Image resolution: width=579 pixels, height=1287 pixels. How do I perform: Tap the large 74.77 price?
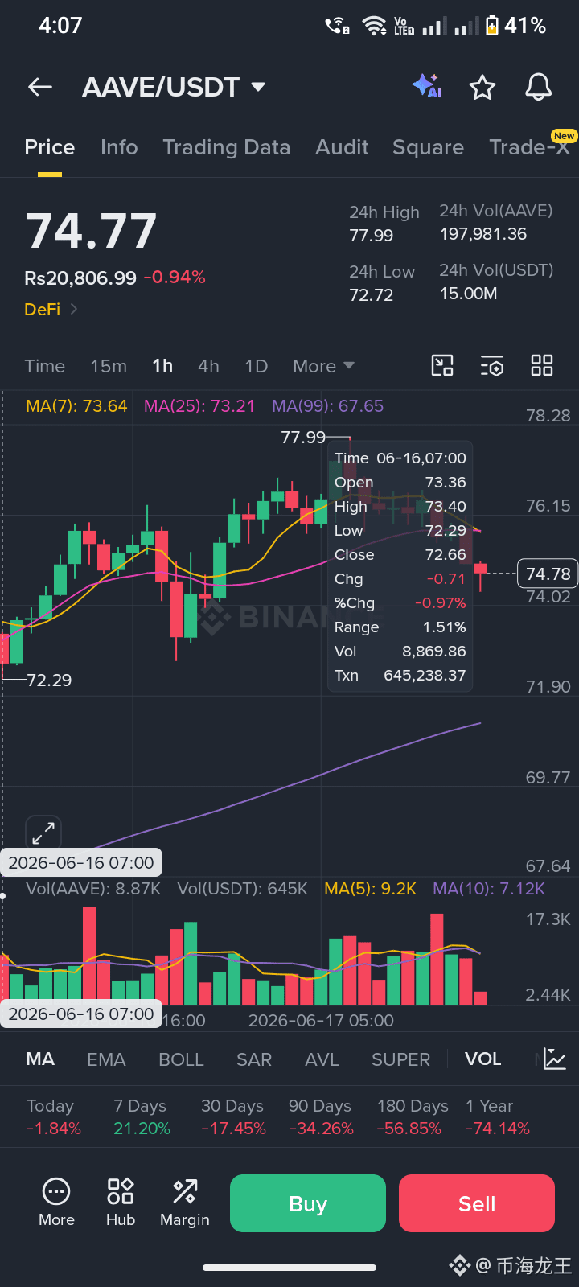point(91,231)
